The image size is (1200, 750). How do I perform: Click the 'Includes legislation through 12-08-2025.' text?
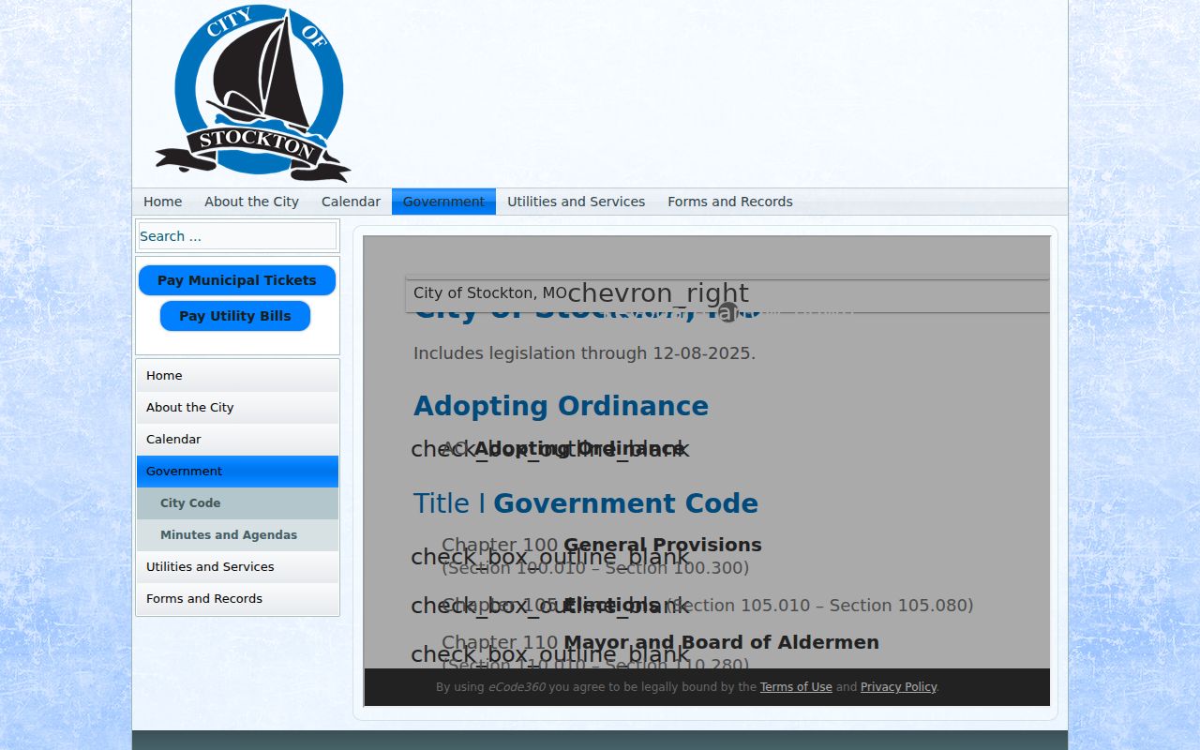tap(584, 353)
